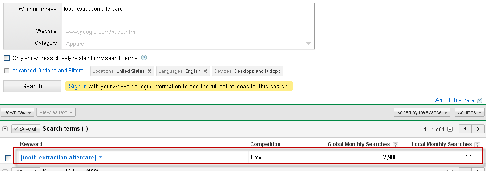Image resolution: width=486 pixels, height=171 pixels.
Task: Click the Search button
Action: 32,86
